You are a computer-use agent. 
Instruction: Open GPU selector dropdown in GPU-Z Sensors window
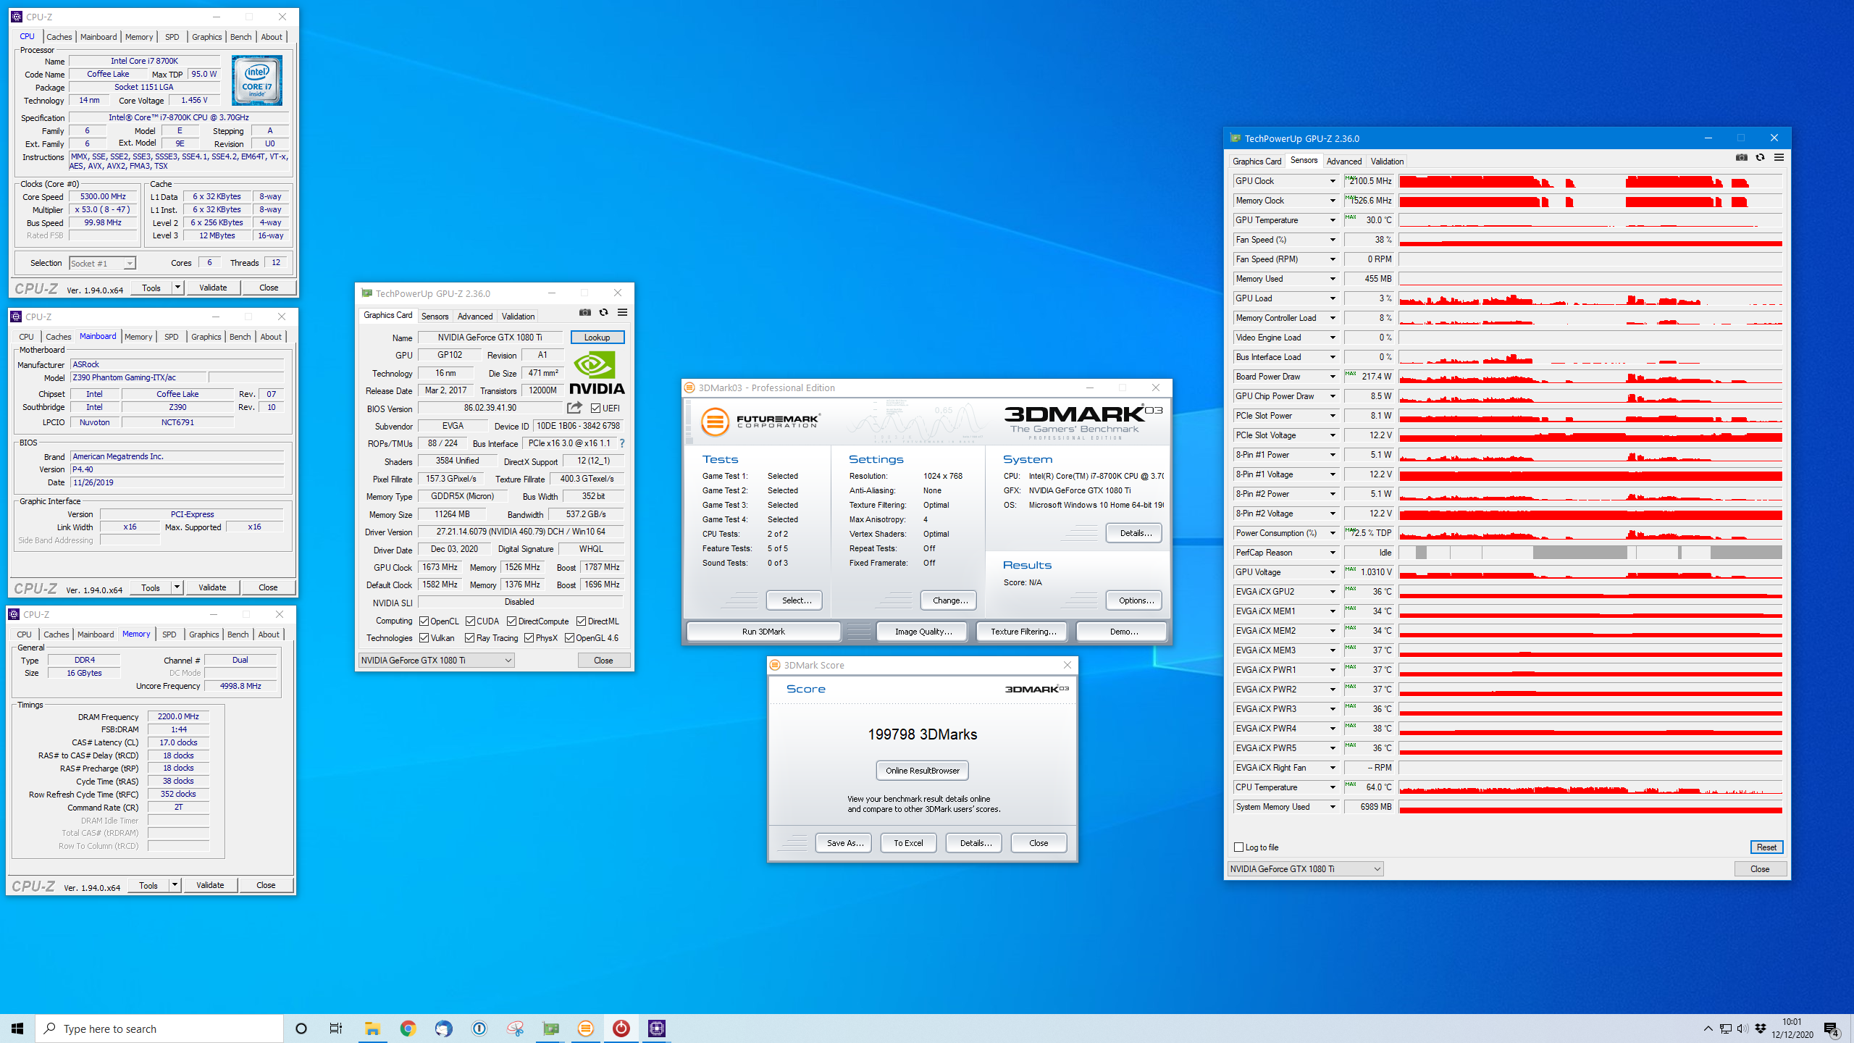pos(1306,869)
